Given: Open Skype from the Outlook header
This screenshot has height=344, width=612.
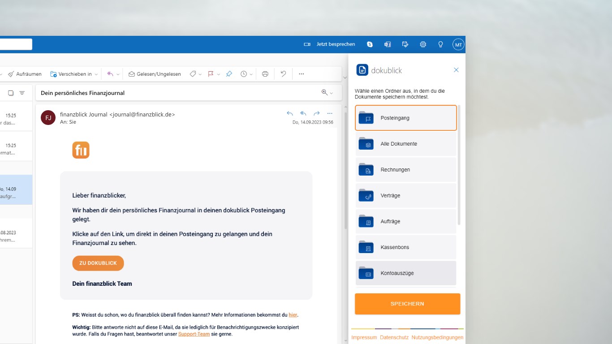Looking at the screenshot, I should click(370, 44).
